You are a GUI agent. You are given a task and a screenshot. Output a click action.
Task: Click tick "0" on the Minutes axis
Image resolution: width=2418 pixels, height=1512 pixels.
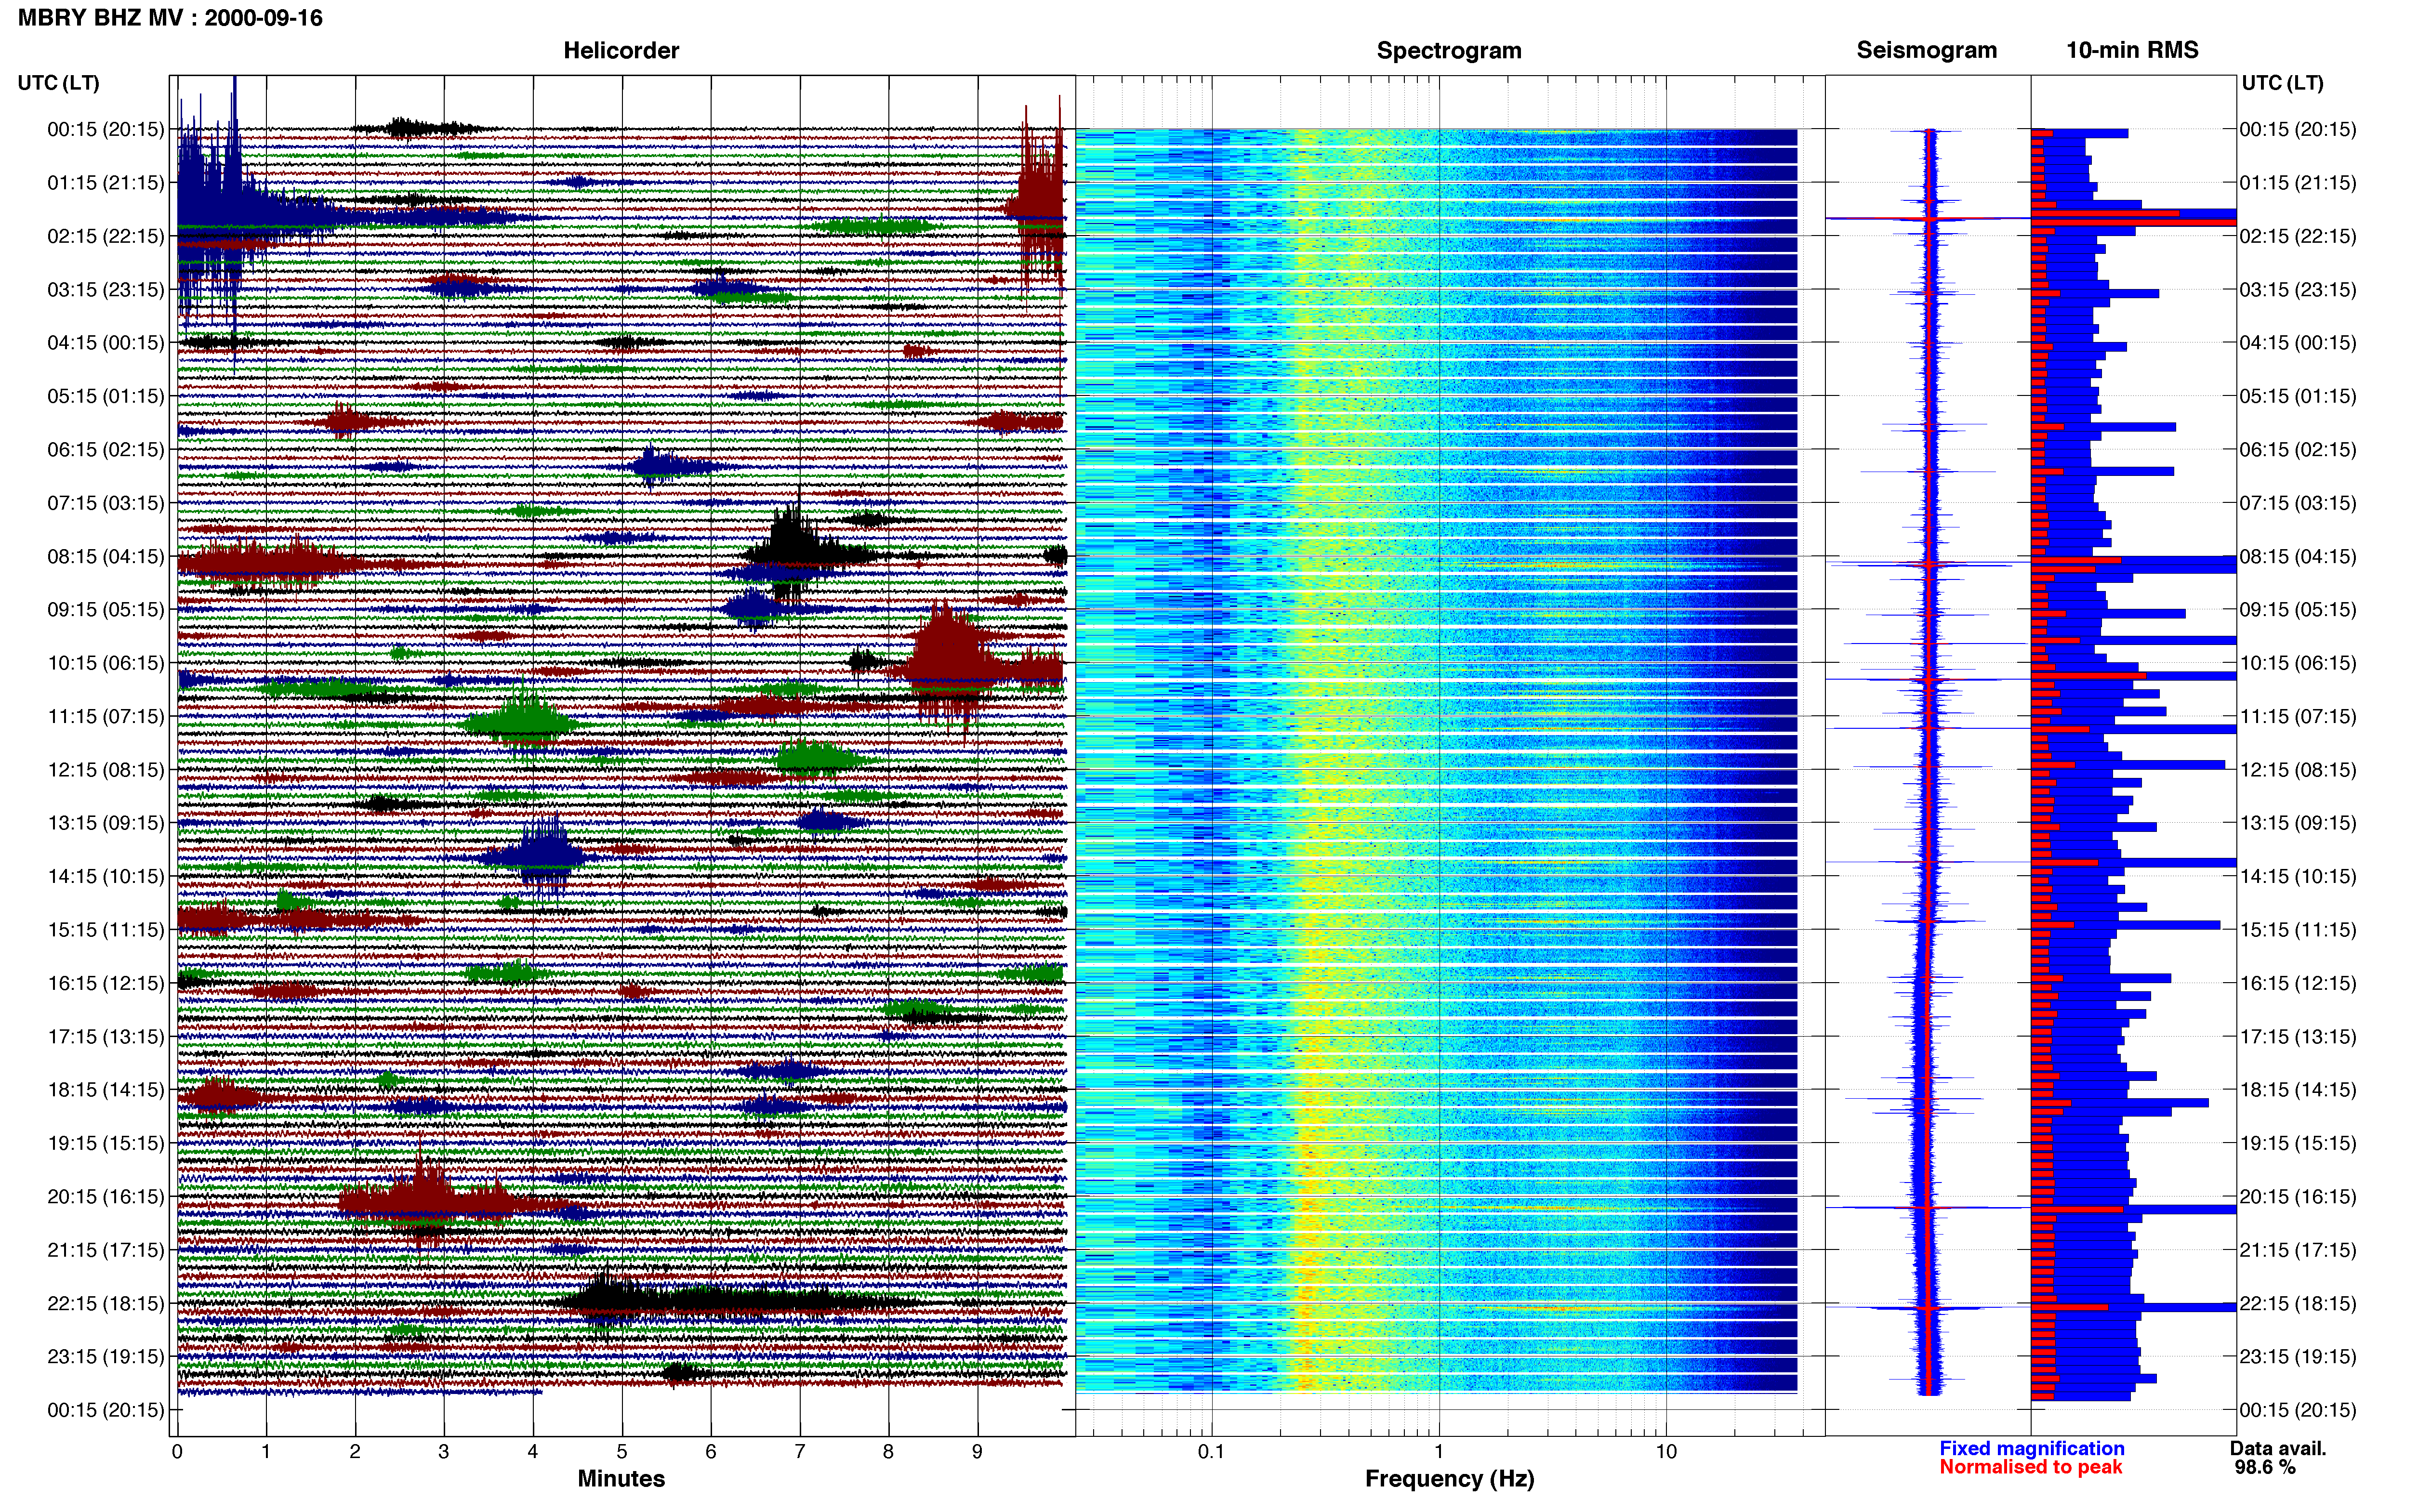(177, 1452)
